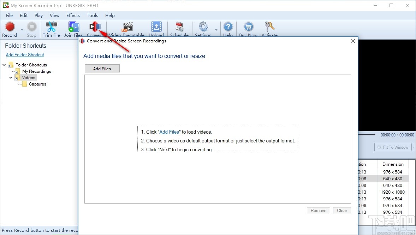The height and width of the screenshot is (235, 416).
Task: Expand the Settings dropdown arrow
Action: pyautogui.click(x=216, y=30)
